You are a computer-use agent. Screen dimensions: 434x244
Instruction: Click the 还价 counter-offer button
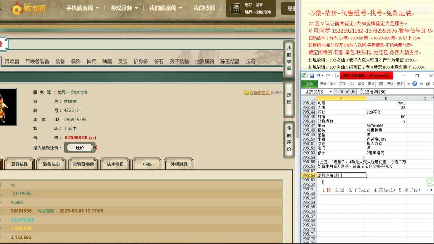click(x=80, y=148)
